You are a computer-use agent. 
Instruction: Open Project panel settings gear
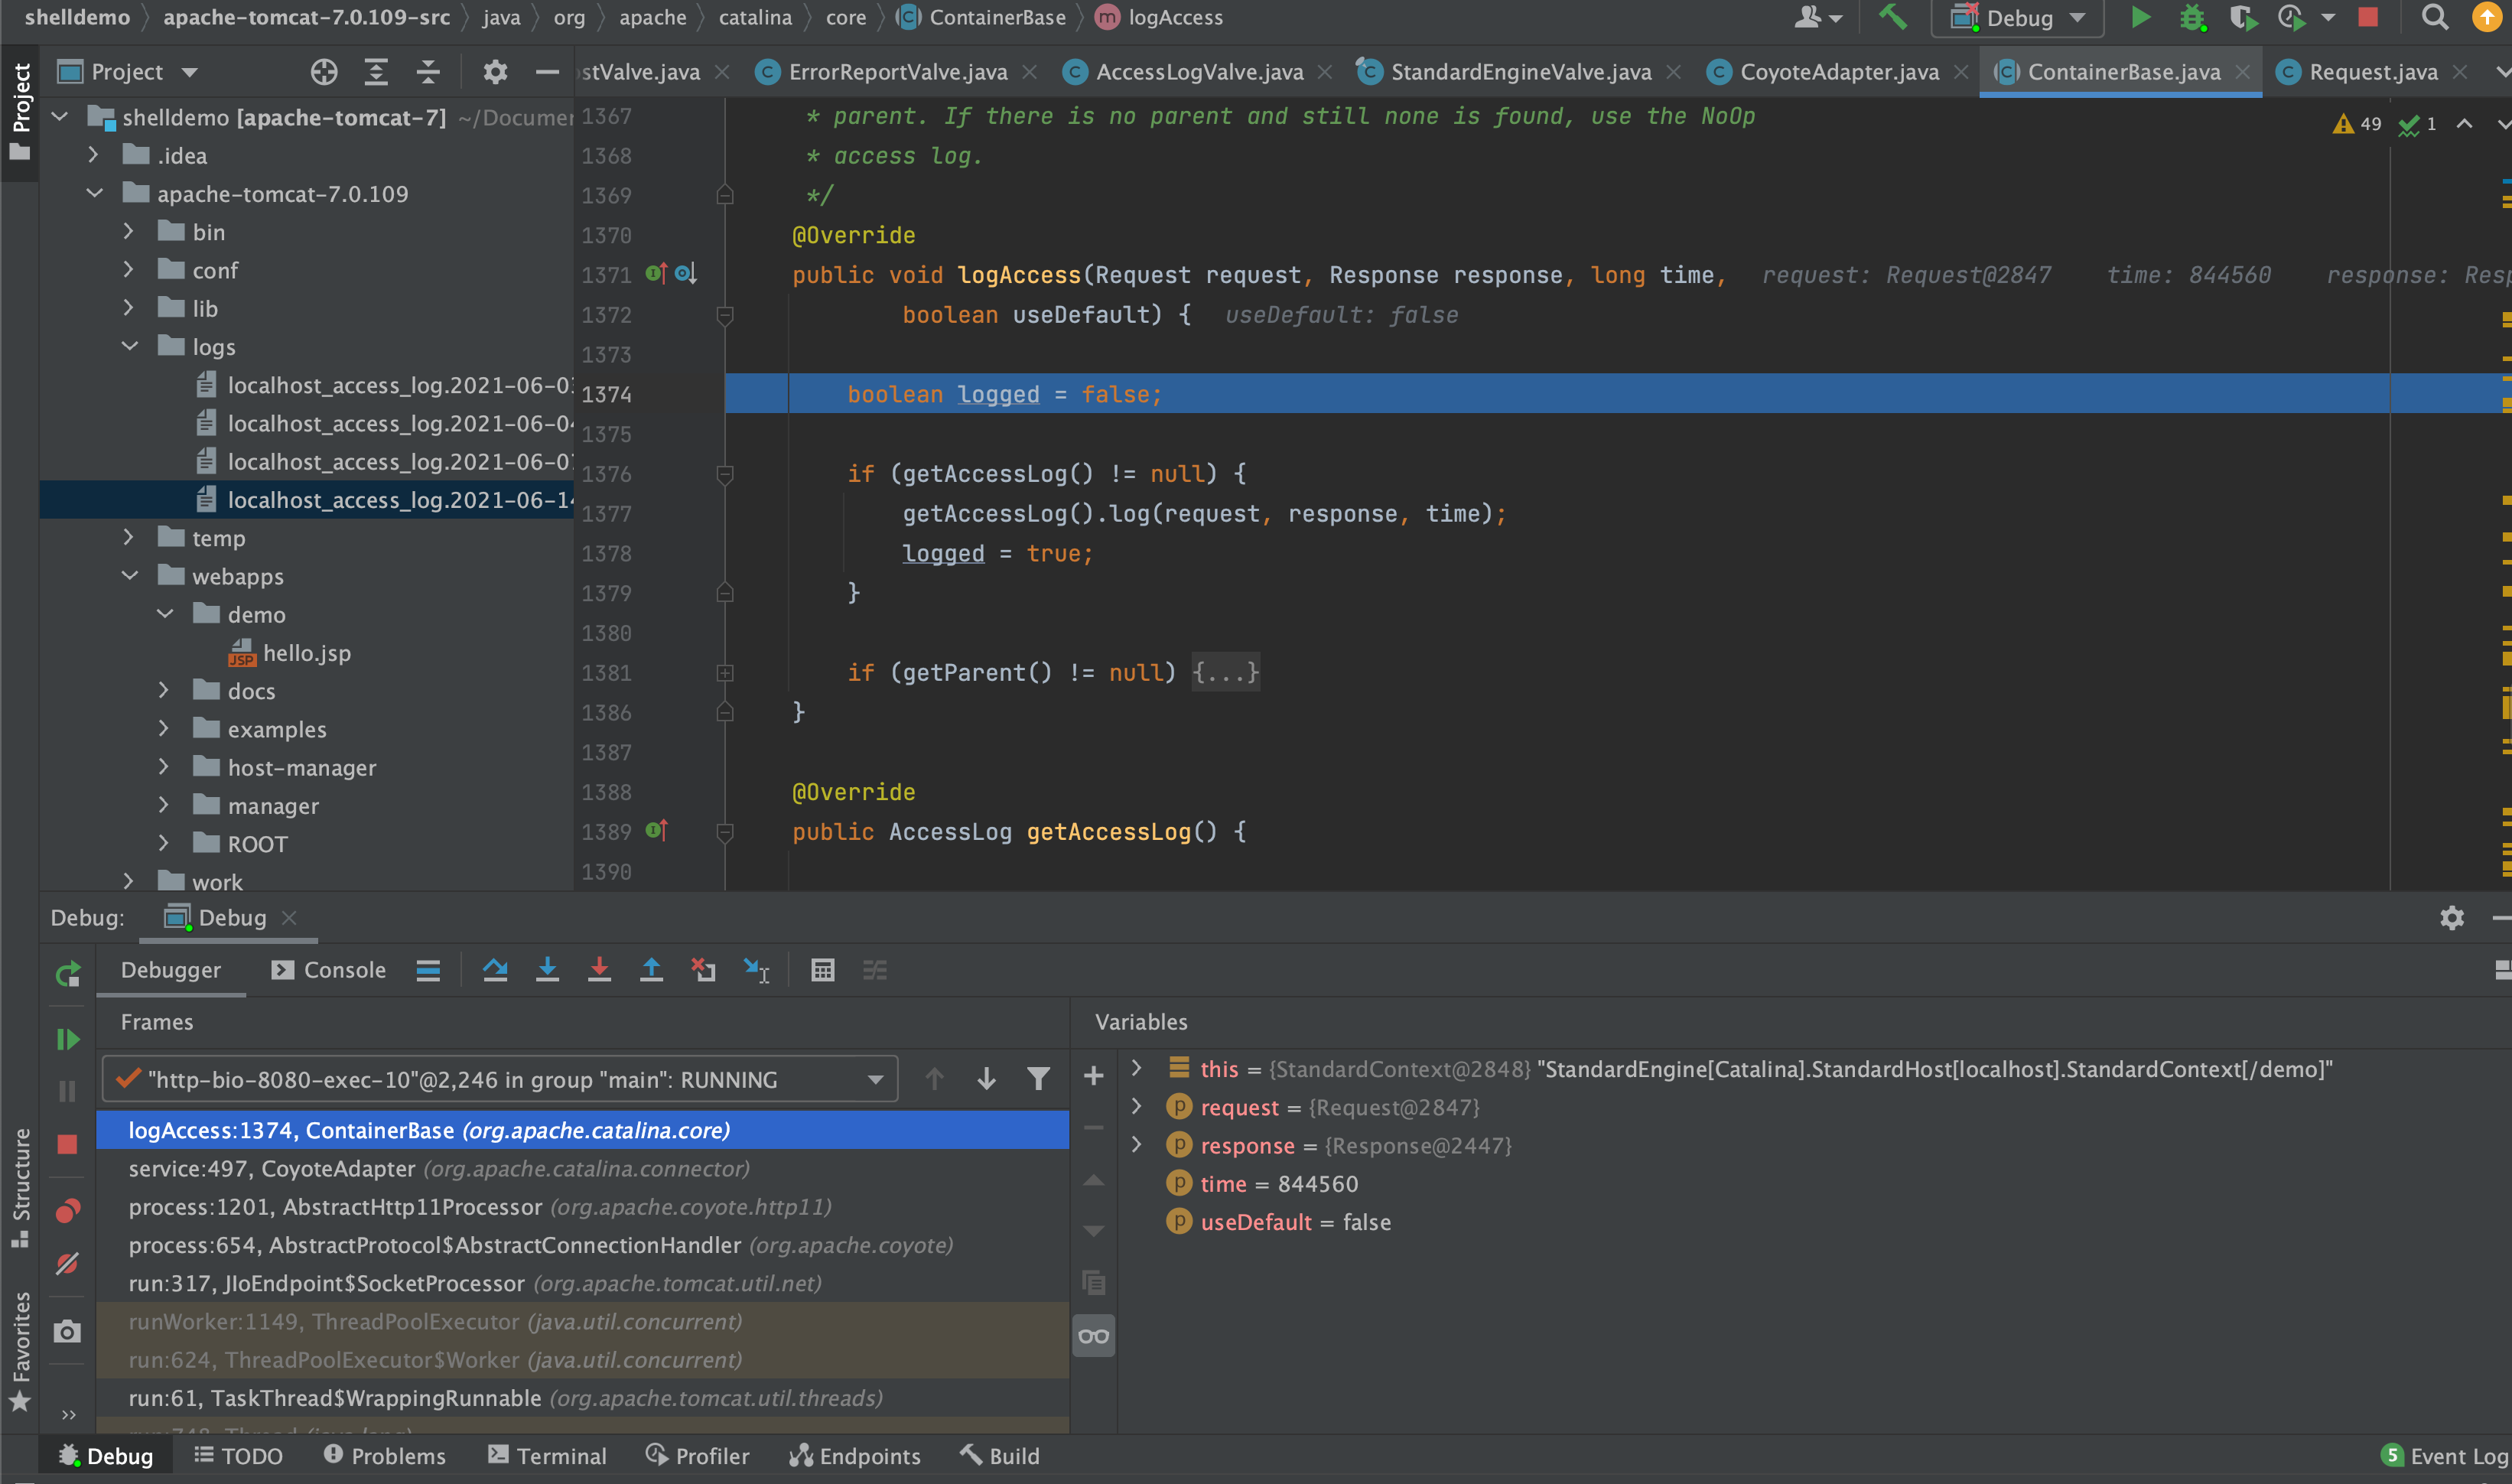(495, 71)
